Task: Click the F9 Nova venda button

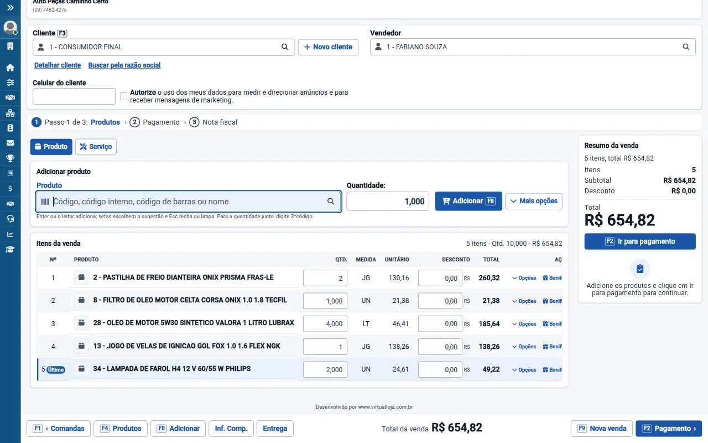Action: tap(602, 429)
